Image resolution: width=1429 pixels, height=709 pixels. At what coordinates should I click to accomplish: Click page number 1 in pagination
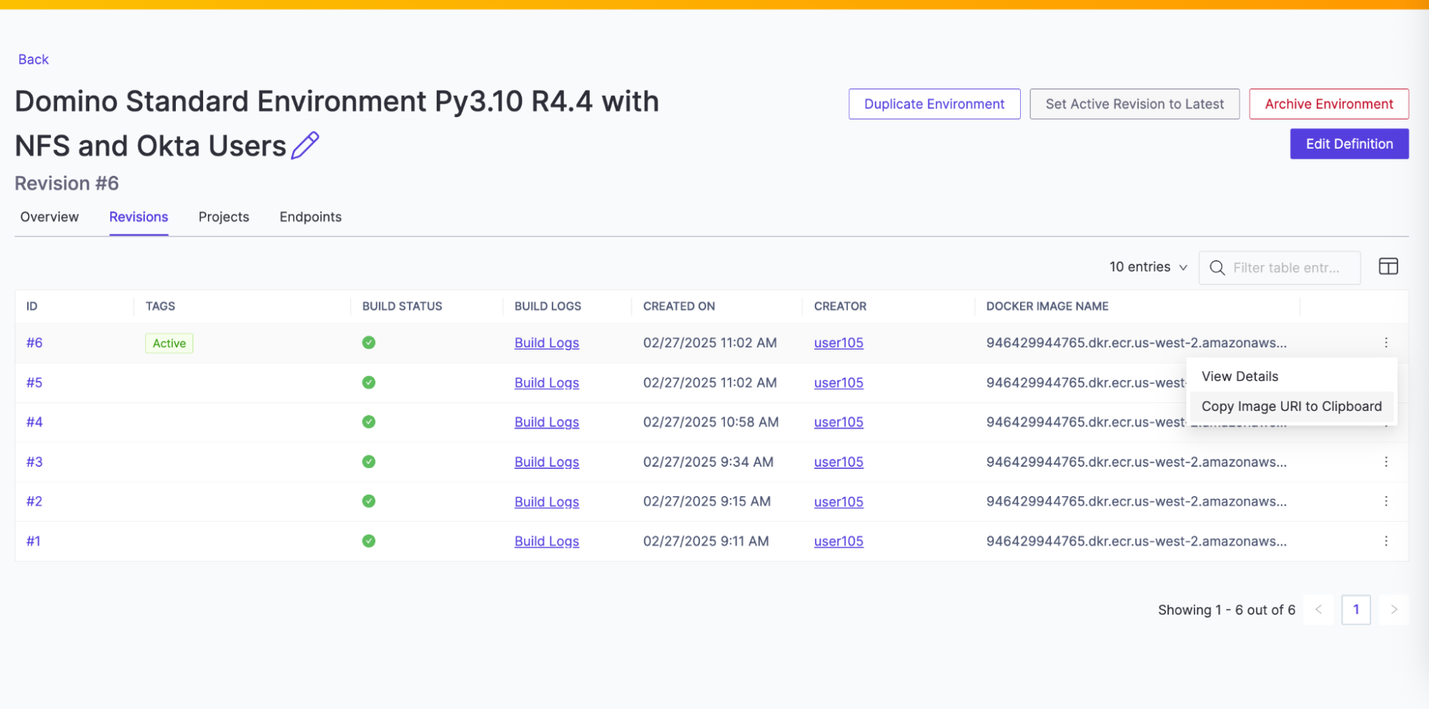pos(1356,610)
